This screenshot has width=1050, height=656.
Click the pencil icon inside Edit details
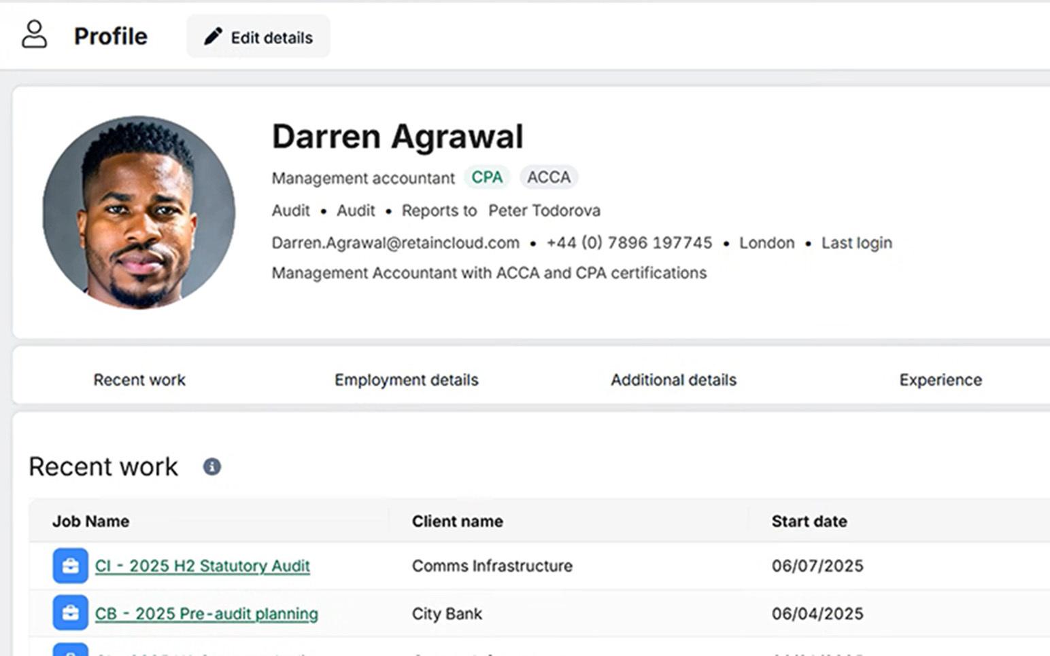click(x=213, y=37)
